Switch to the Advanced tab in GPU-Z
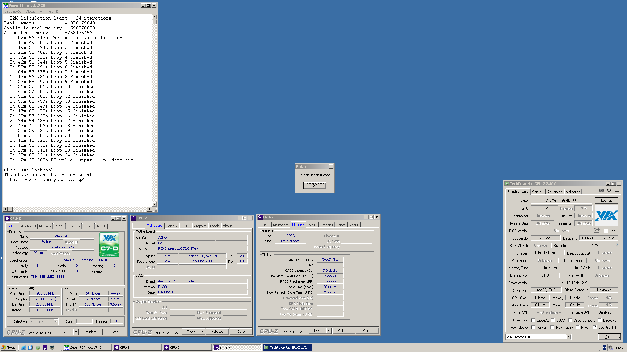627x352 pixels. (555, 192)
